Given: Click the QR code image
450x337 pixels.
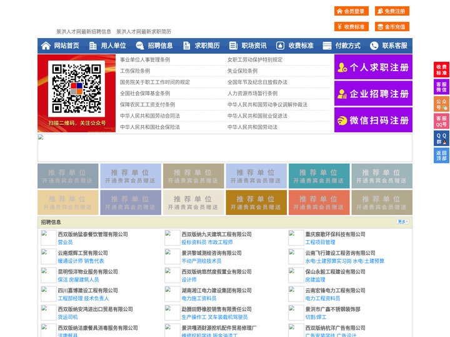Looking at the screenshot, I should click(76, 89).
